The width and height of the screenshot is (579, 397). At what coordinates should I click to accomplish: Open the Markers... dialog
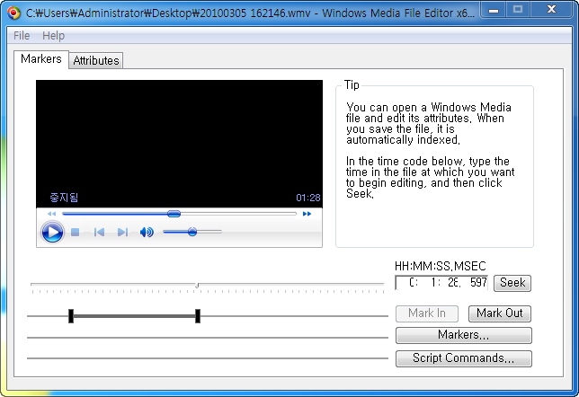463,335
